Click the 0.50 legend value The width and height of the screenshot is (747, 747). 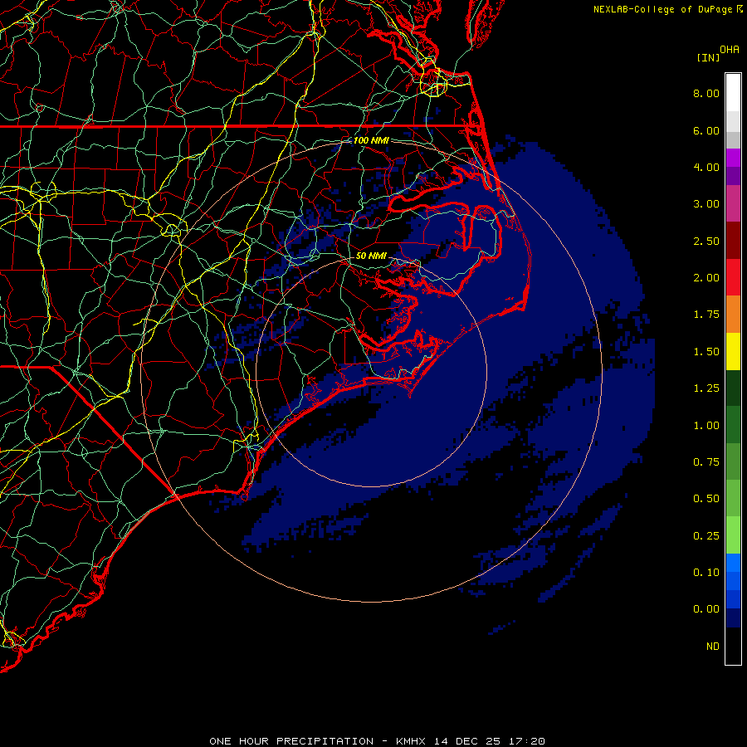coord(706,499)
